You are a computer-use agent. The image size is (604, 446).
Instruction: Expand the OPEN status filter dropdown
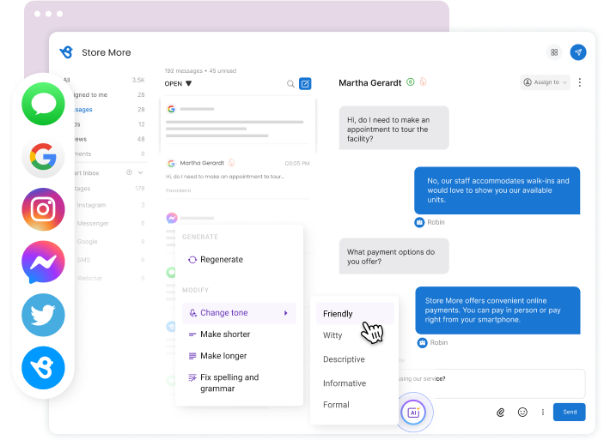[178, 83]
